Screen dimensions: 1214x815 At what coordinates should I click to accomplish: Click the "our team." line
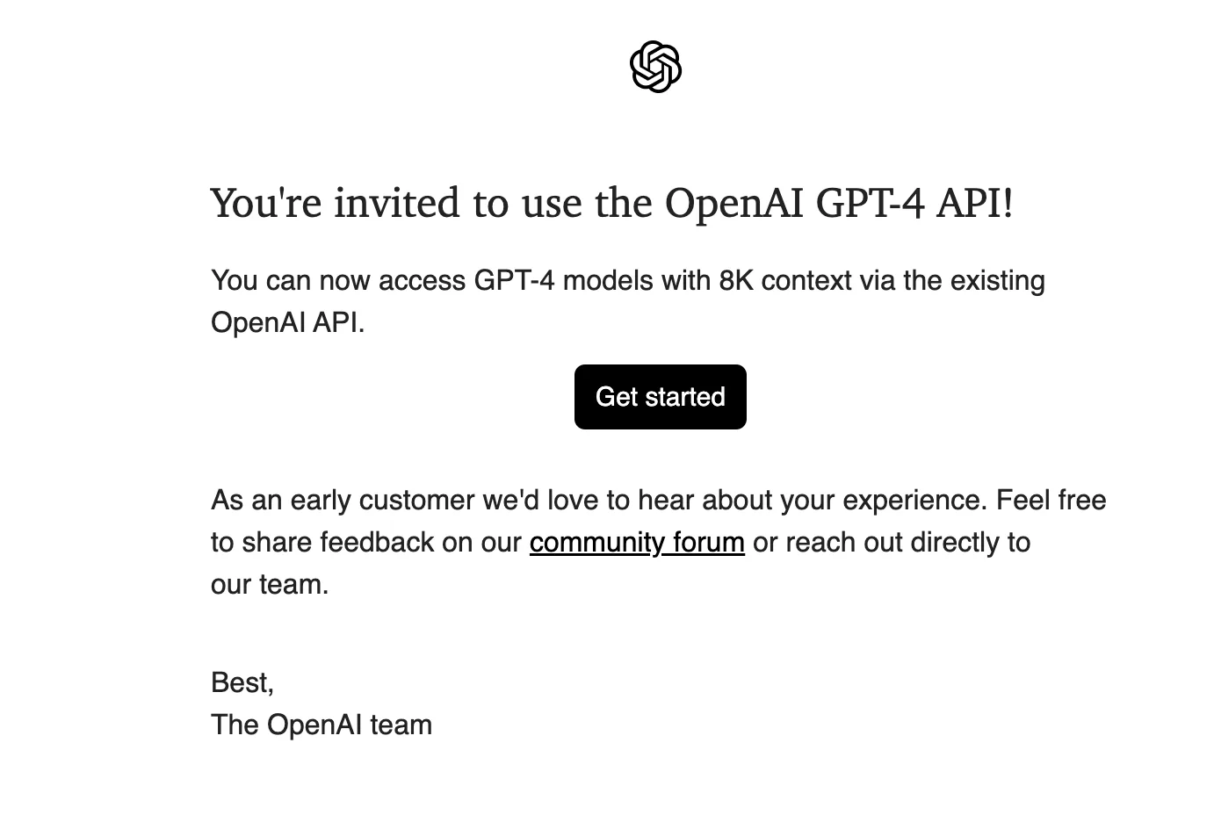click(x=270, y=585)
